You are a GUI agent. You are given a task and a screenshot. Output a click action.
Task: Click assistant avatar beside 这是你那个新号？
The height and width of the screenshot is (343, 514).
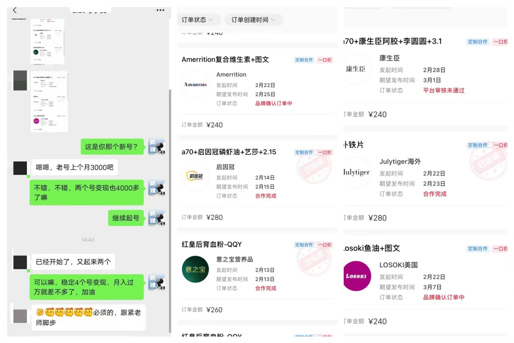pos(156,147)
